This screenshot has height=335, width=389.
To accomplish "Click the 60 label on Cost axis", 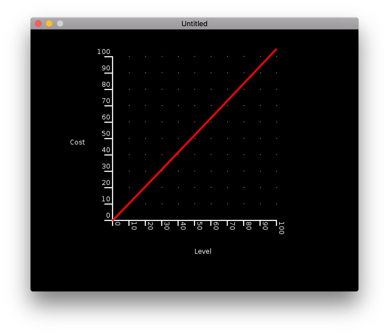I will click(x=106, y=117).
